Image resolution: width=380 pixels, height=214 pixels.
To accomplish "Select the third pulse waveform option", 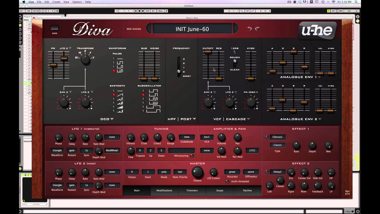I will point(114,67).
